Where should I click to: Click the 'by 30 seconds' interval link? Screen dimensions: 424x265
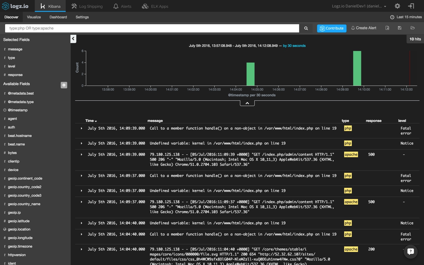[x=294, y=46]
